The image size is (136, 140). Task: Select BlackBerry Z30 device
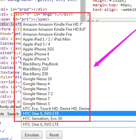click(79, 74)
